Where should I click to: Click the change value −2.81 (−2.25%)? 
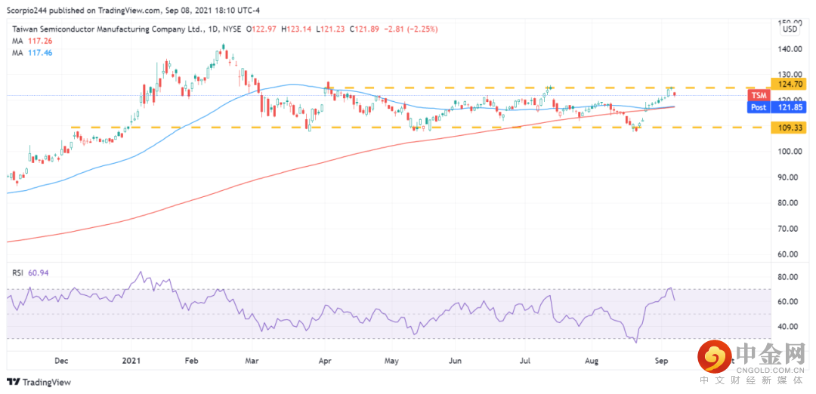[410, 29]
